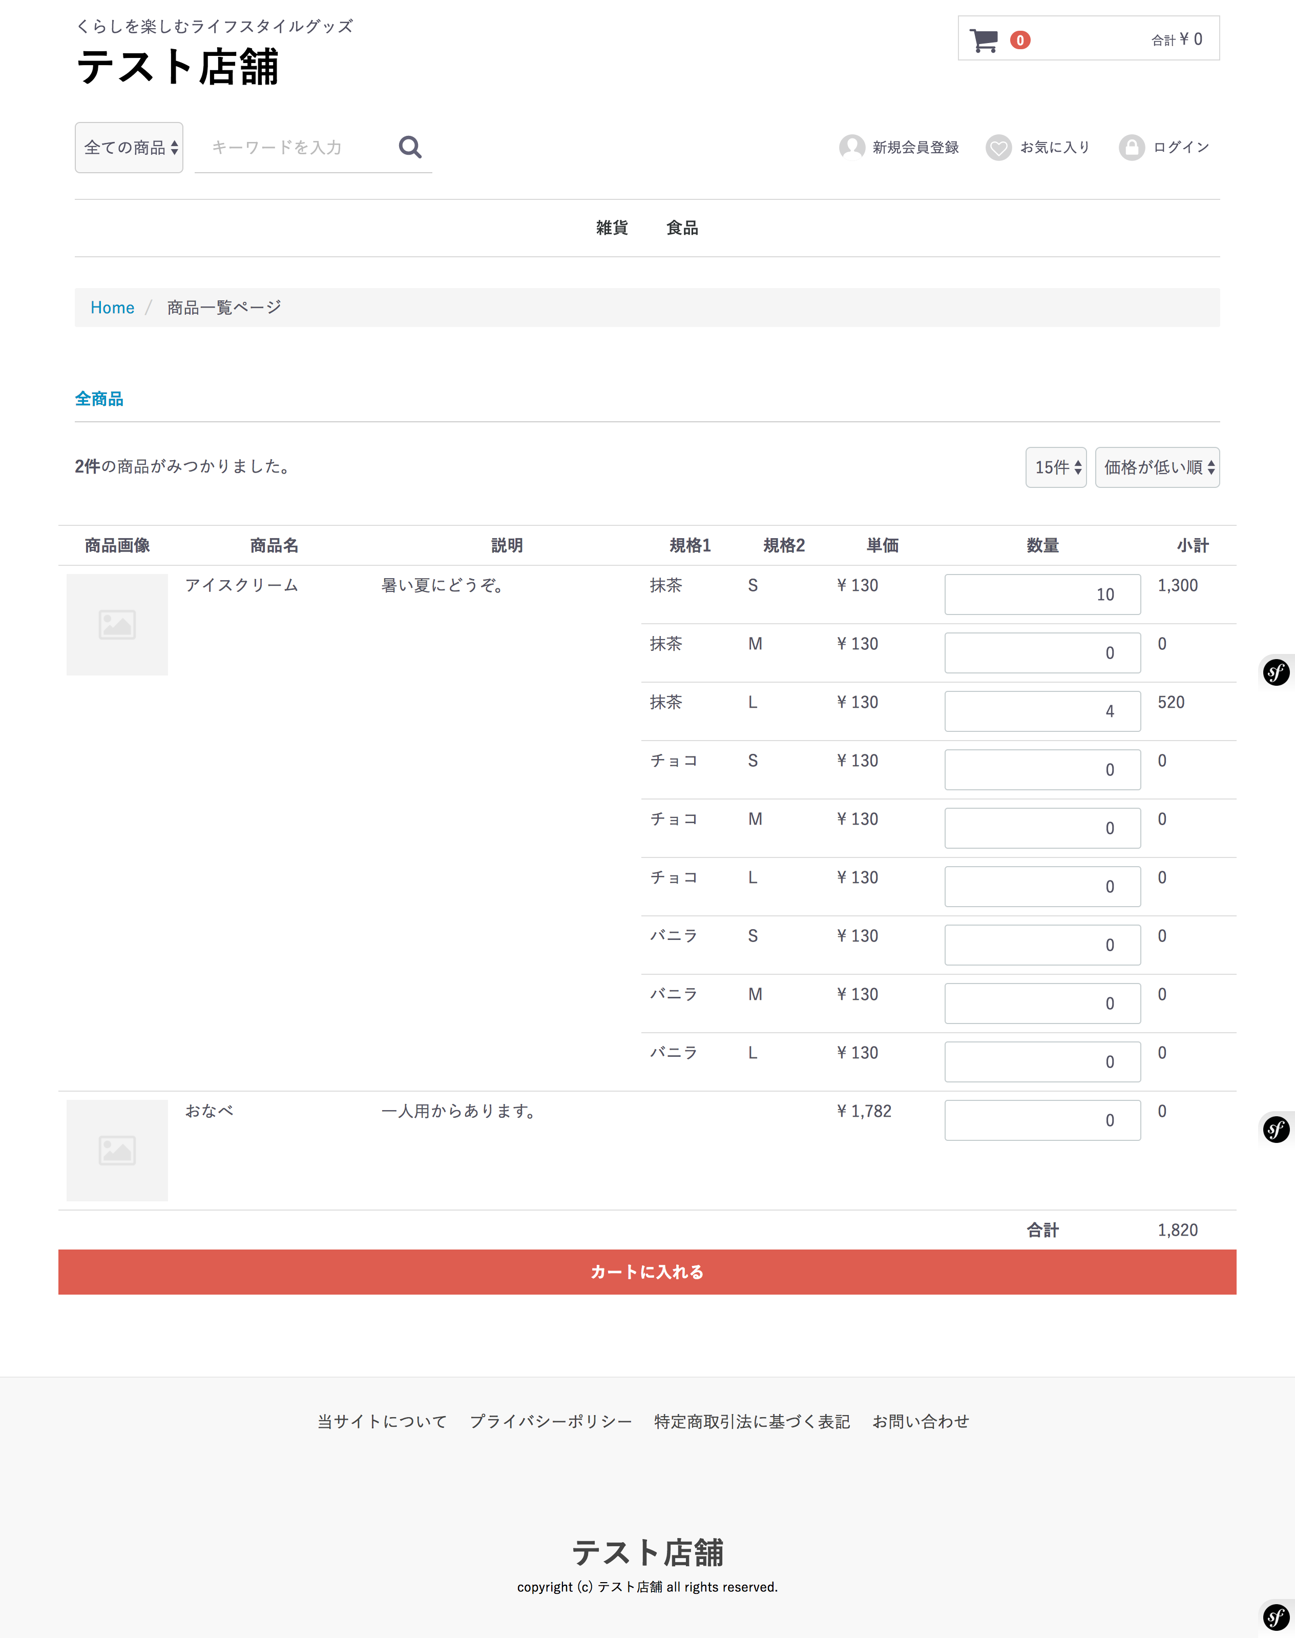This screenshot has height=1638, width=1295.
Task: Click the 合計 ¥ 0 cart total
Action: pyautogui.click(x=1177, y=39)
